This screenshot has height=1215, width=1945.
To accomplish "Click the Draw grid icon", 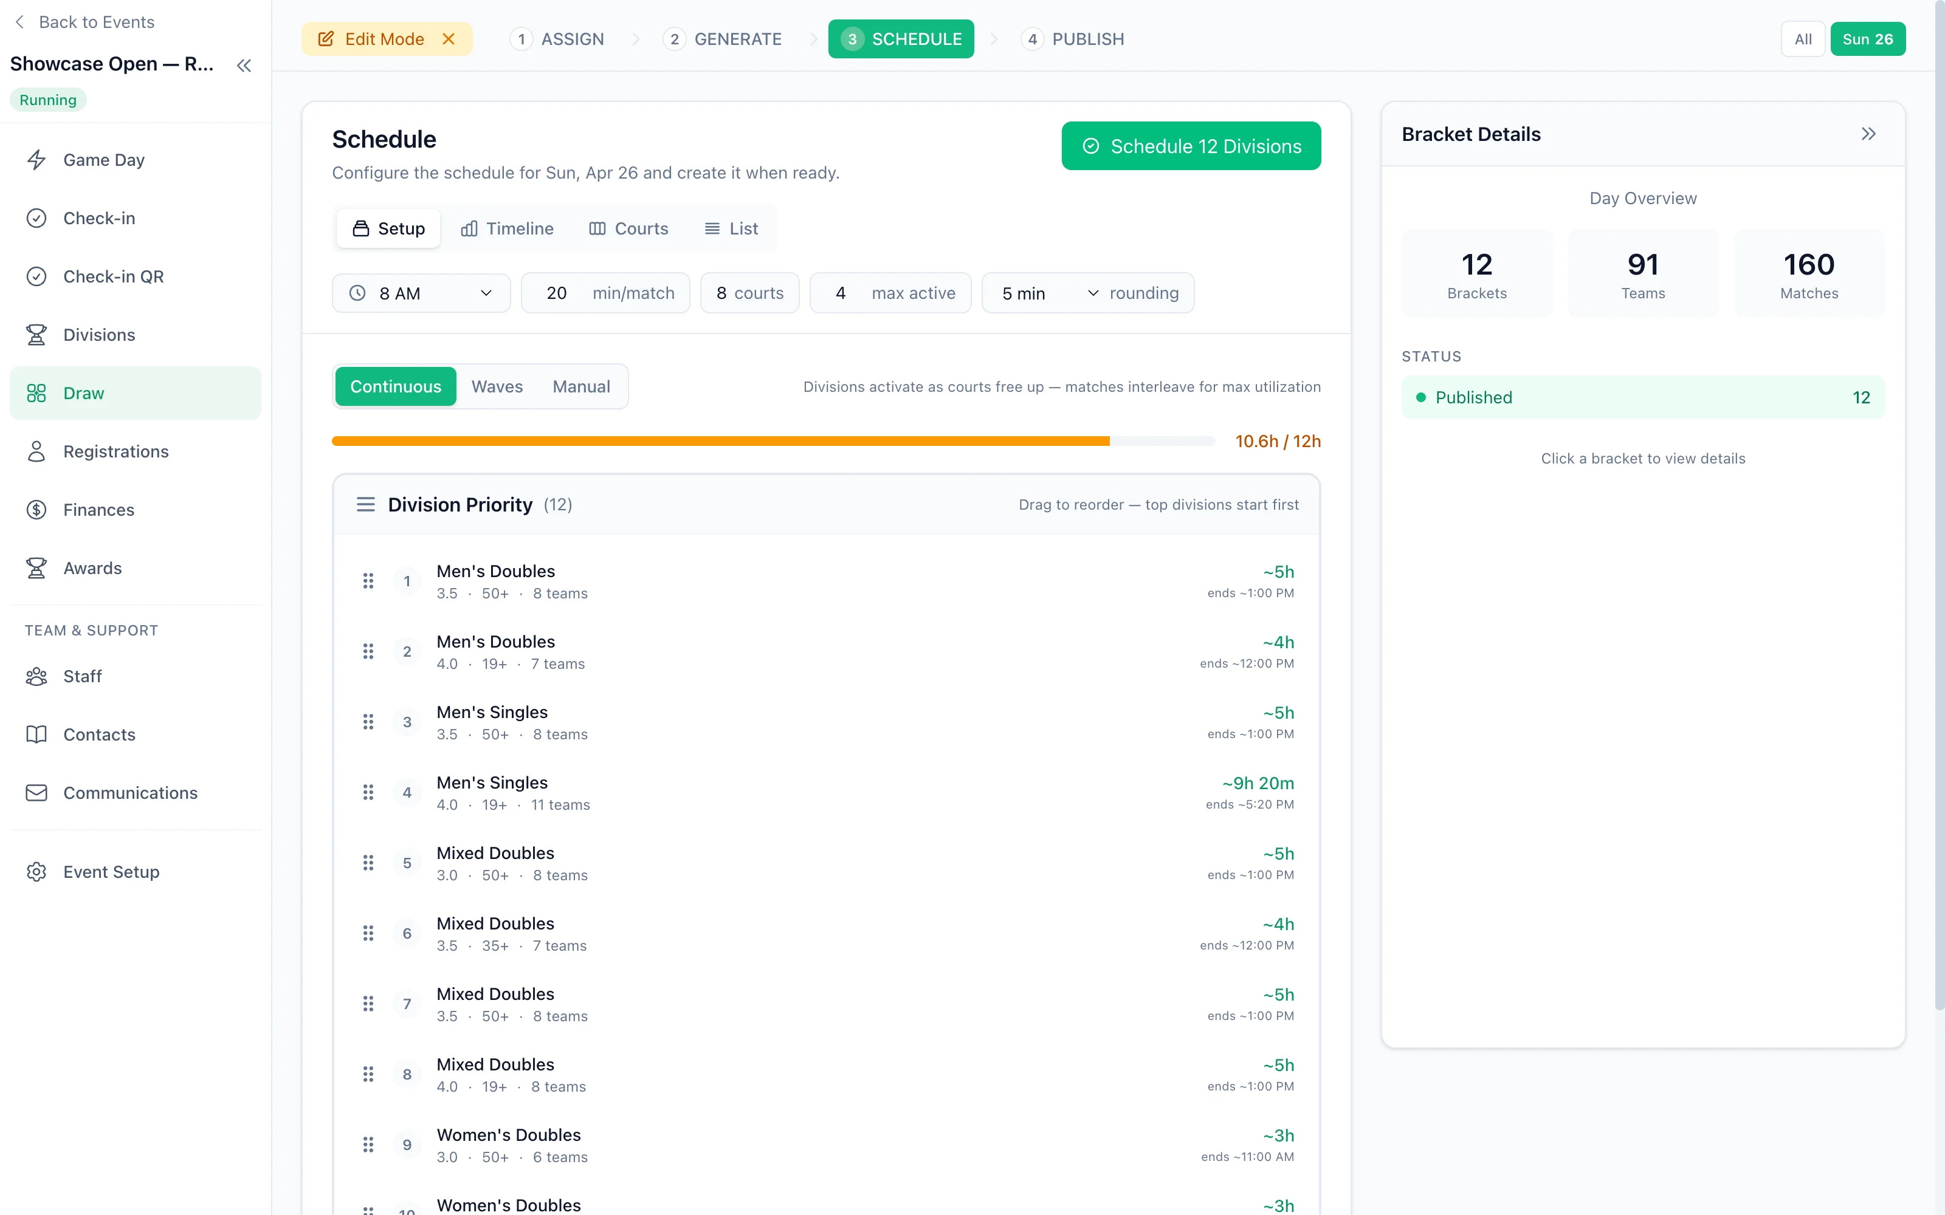I will click(x=36, y=393).
